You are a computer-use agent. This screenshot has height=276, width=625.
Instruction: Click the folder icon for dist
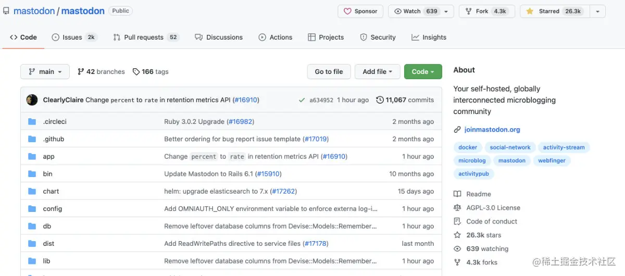coord(32,243)
